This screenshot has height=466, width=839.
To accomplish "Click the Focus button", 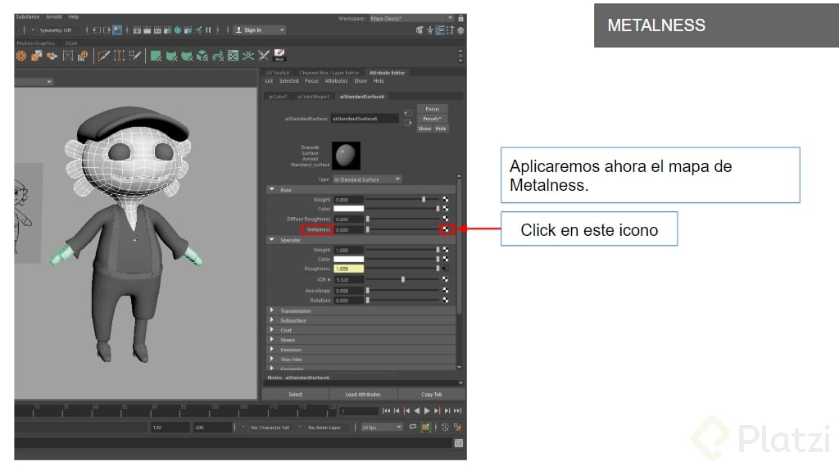I will tap(432, 109).
